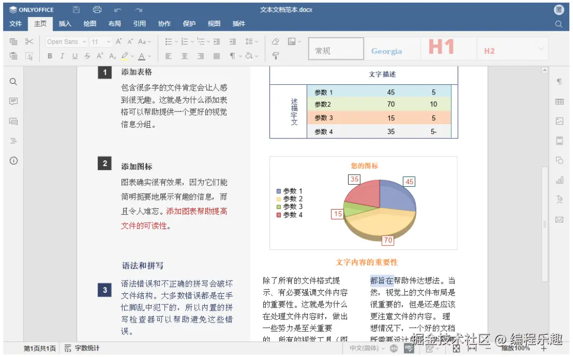The height and width of the screenshot is (357, 573).
Task: Switch to the 绘图 tab
Action: (90, 24)
